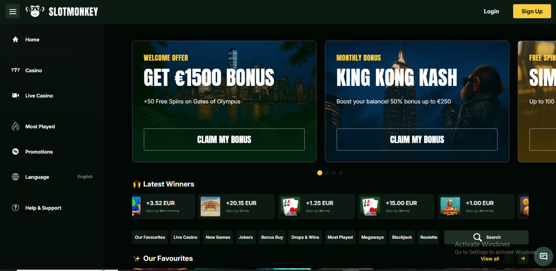Click the yellow Sign Up button
This screenshot has height=271, width=556.
point(532,11)
